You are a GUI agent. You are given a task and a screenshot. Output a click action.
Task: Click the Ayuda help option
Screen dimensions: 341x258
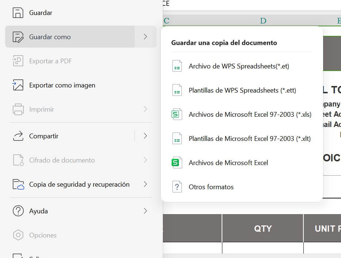pyautogui.click(x=38, y=211)
